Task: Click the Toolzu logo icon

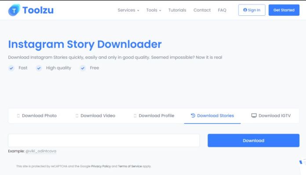Action: click(14, 10)
